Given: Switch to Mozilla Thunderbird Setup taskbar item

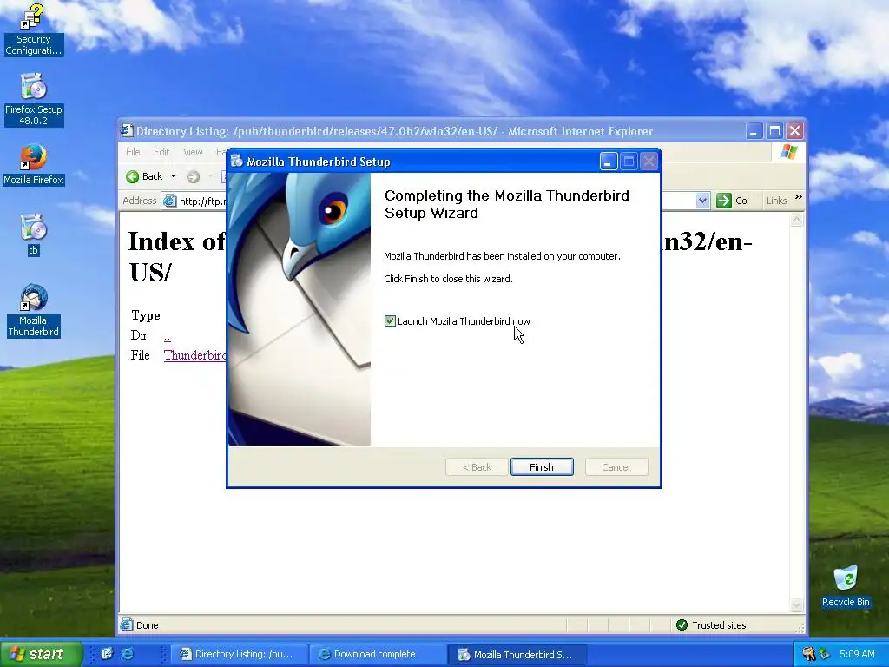Looking at the screenshot, I should pyautogui.click(x=517, y=654).
